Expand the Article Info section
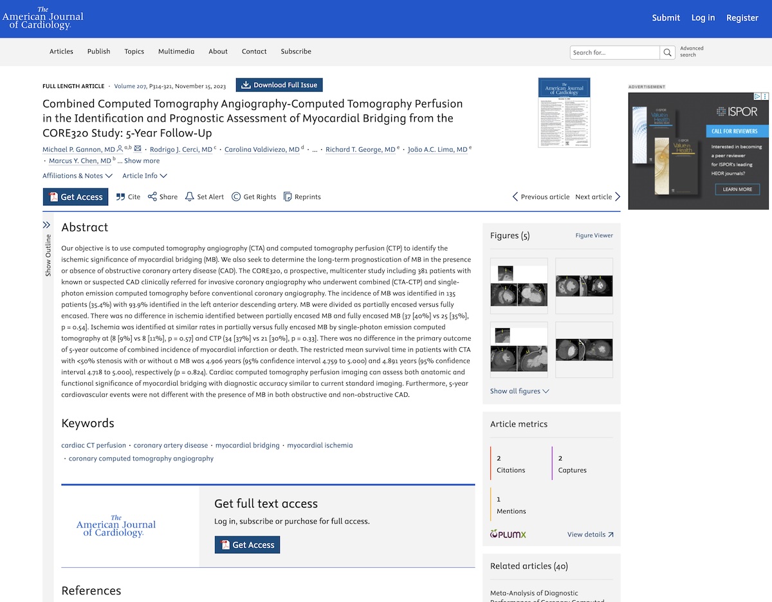Viewport: 772px width, 602px height. (x=145, y=176)
